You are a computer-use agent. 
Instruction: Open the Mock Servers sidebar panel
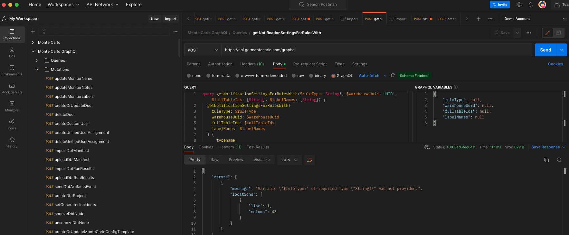pyautogui.click(x=12, y=89)
